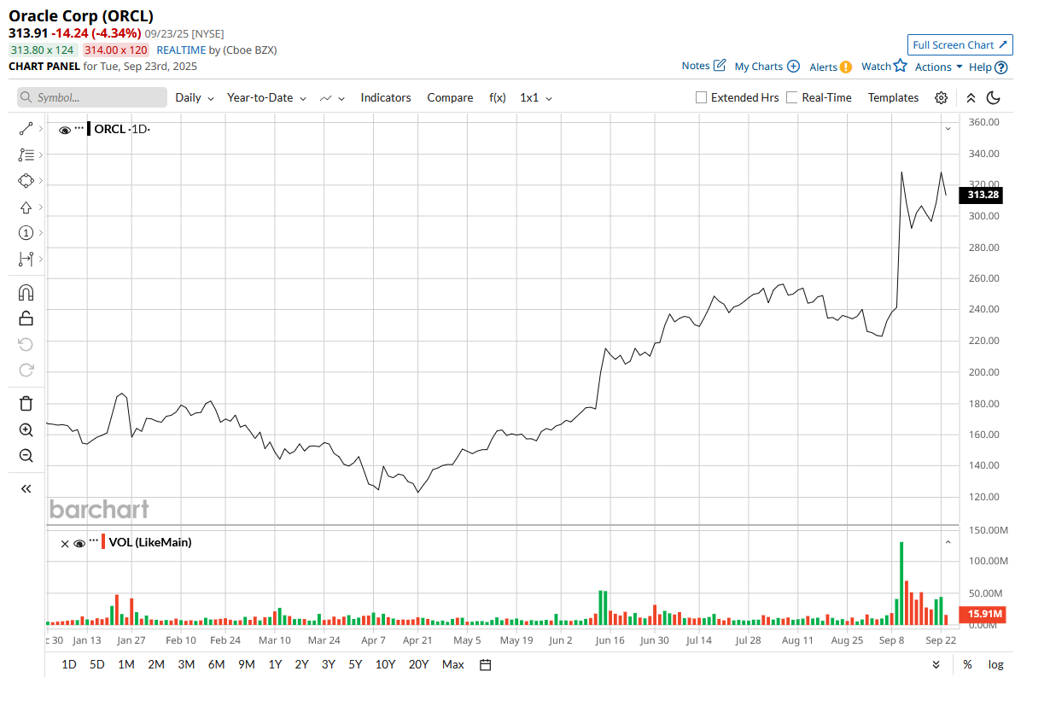Viewport: 1050px width, 718px height.
Task: Toggle the log scale
Action: pyautogui.click(x=996, y=664)
